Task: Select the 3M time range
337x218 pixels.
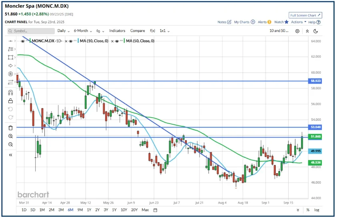Action: click(61, 210)
